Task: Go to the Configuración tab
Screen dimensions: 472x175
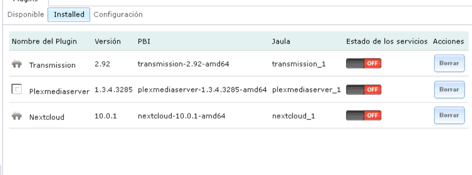Action: click(x=118, y=15)
